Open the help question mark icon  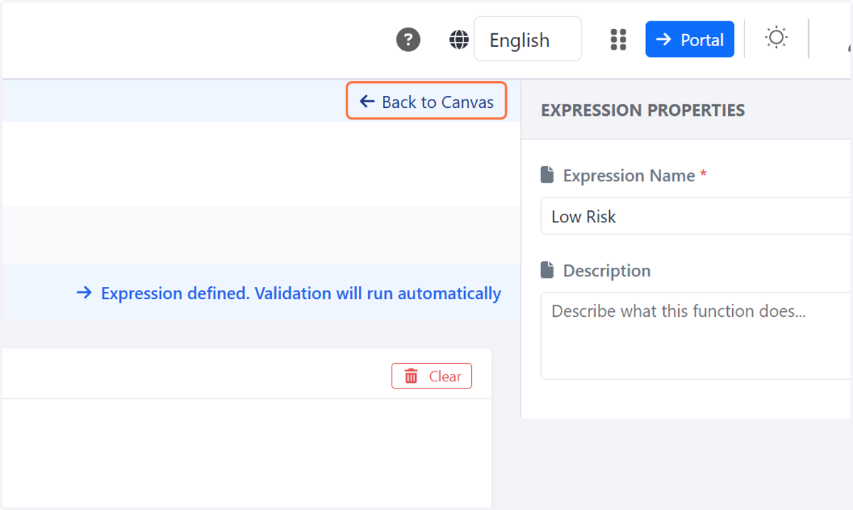[x=408, y=40]
